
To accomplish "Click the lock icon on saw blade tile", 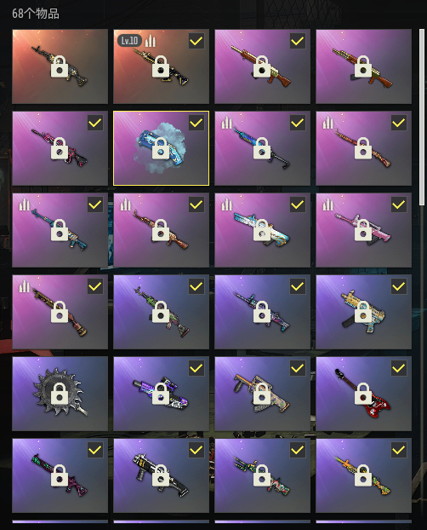I will tap(60, 393).
